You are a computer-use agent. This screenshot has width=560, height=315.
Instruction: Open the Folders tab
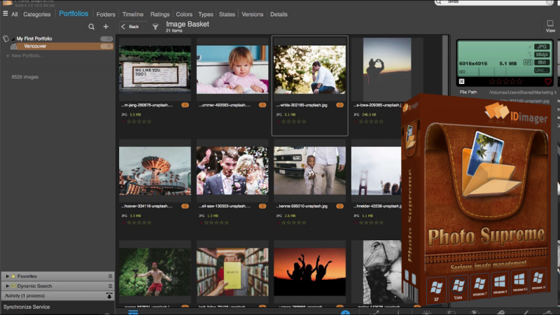click(x=106, y=15)
